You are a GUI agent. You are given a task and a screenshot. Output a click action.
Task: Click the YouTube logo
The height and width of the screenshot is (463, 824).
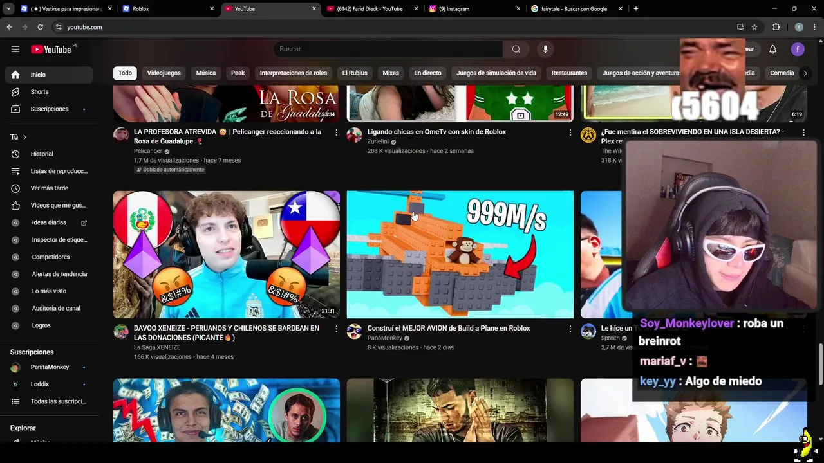(51, 50)
